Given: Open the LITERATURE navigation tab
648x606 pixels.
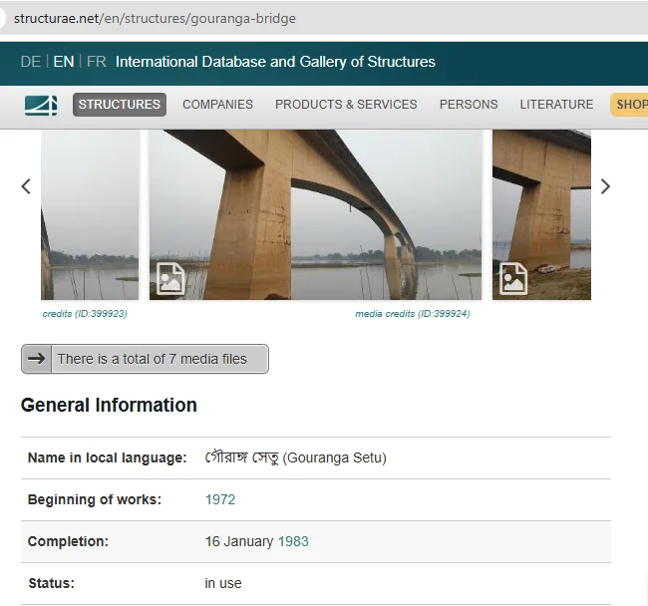Looking at the screenshot, I should pyautogui.click(x=556, y=104).
